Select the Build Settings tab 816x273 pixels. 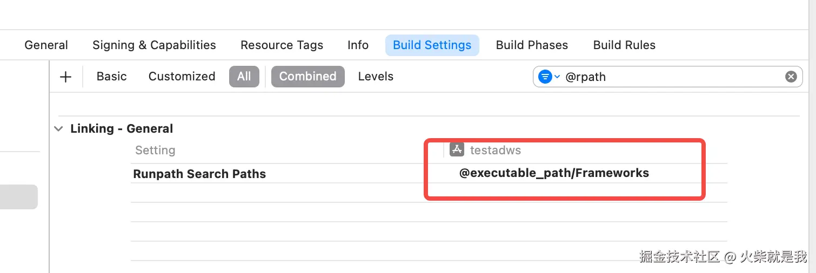(x=432, y=45)
